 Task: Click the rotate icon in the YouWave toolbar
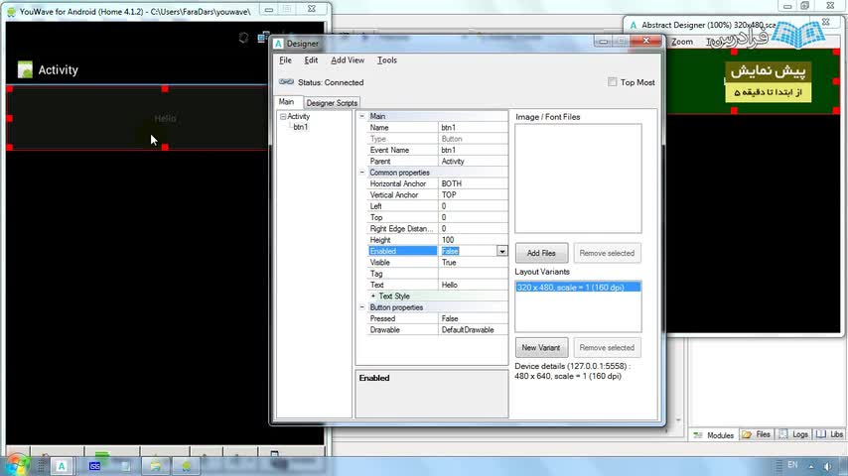click(243, 38)
